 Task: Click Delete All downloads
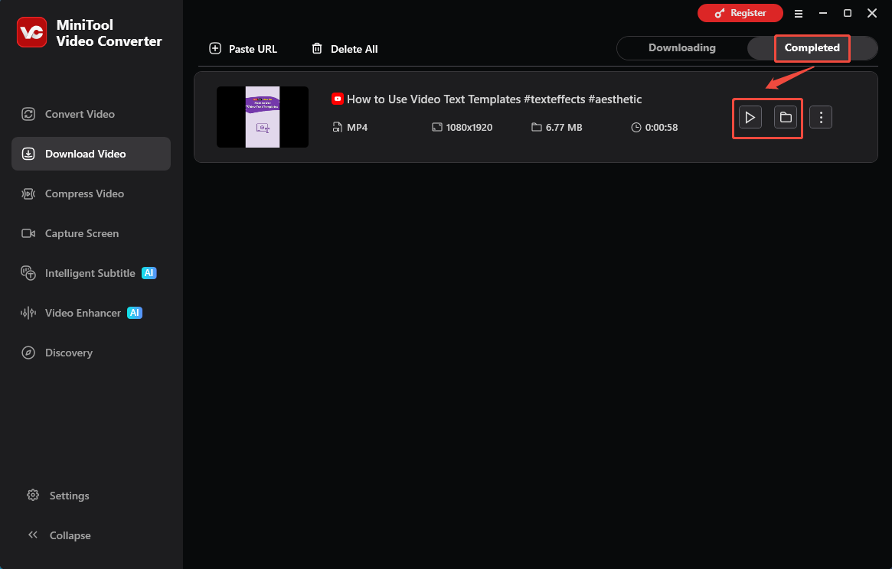(345, 49)
